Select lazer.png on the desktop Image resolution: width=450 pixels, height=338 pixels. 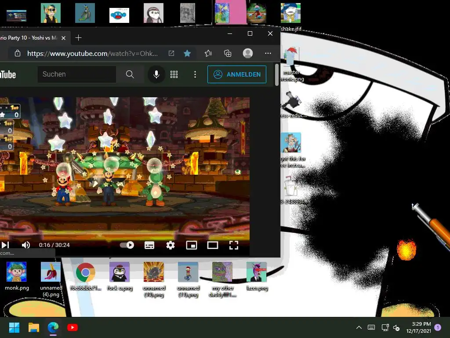pos(257,276)
